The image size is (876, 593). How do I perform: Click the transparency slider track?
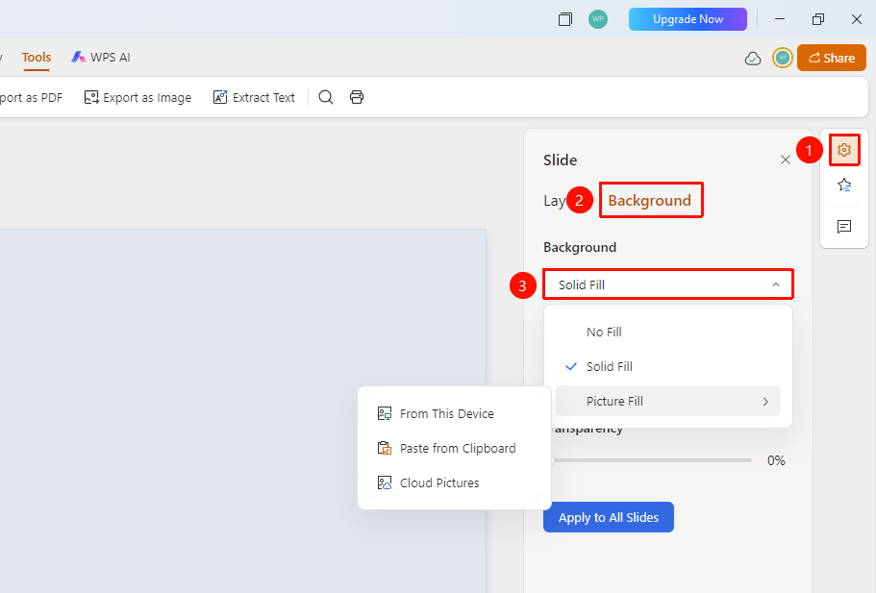[651, 460]
